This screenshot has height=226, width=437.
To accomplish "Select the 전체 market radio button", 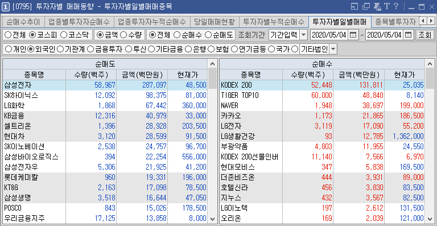I will pyautogui.click(x=8, y=35).
